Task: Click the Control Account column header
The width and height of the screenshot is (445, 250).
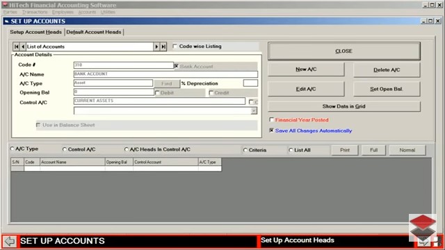Action: click(165, 162)
